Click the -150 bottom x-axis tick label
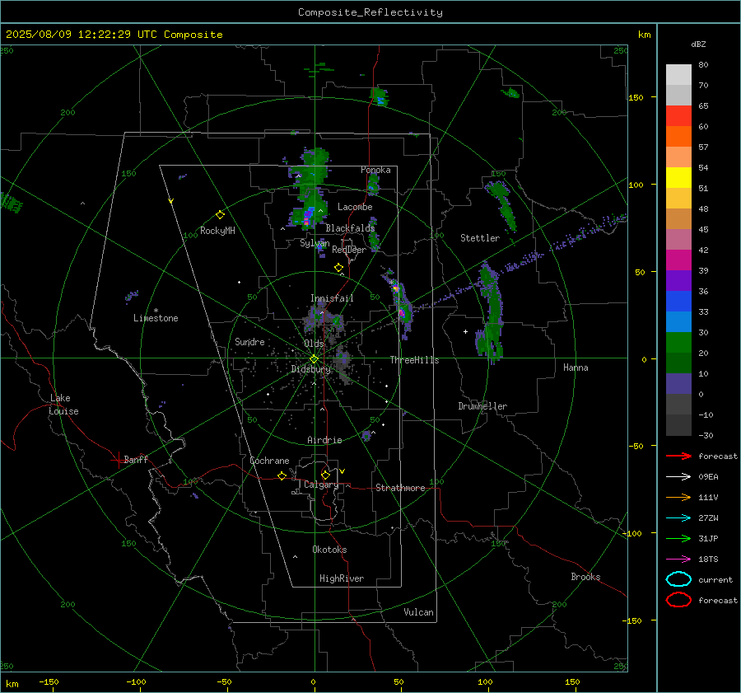This screenshot has height=693, width=741. (49, 681)
